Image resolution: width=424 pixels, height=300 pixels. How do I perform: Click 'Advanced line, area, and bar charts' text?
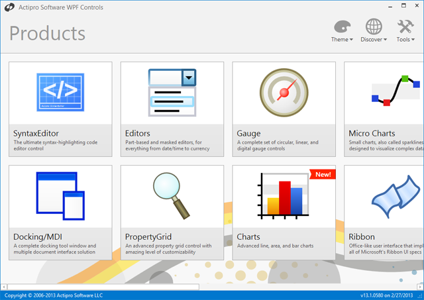click(276, 246)
